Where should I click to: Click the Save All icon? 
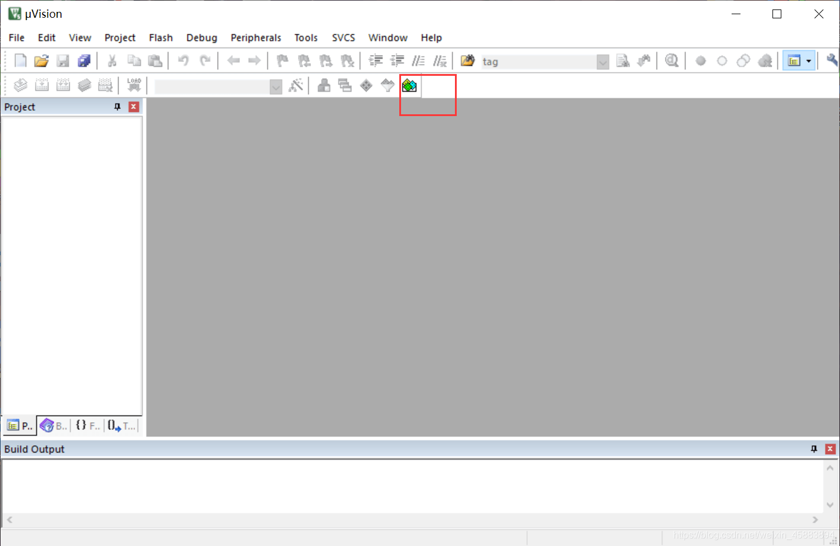[x=84, y=60]
